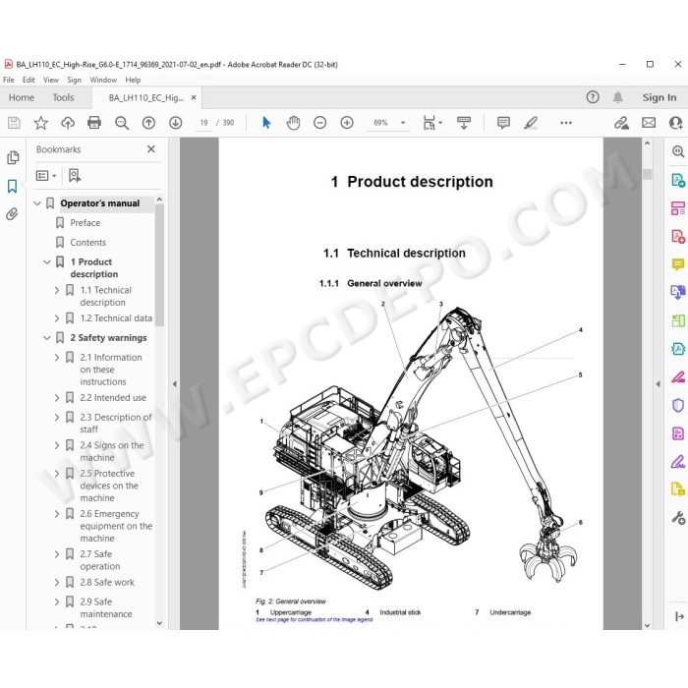The height and width of the screenshot is (688, 688).
Task: Go to next page arrow
Action: point(176,123)
